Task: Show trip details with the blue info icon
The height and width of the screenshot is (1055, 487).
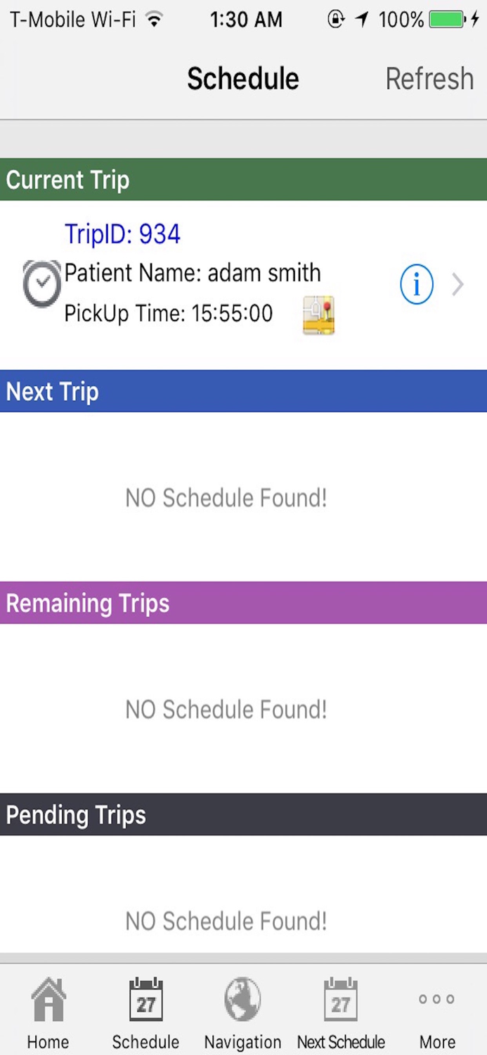Action: [x=417, y=285]
